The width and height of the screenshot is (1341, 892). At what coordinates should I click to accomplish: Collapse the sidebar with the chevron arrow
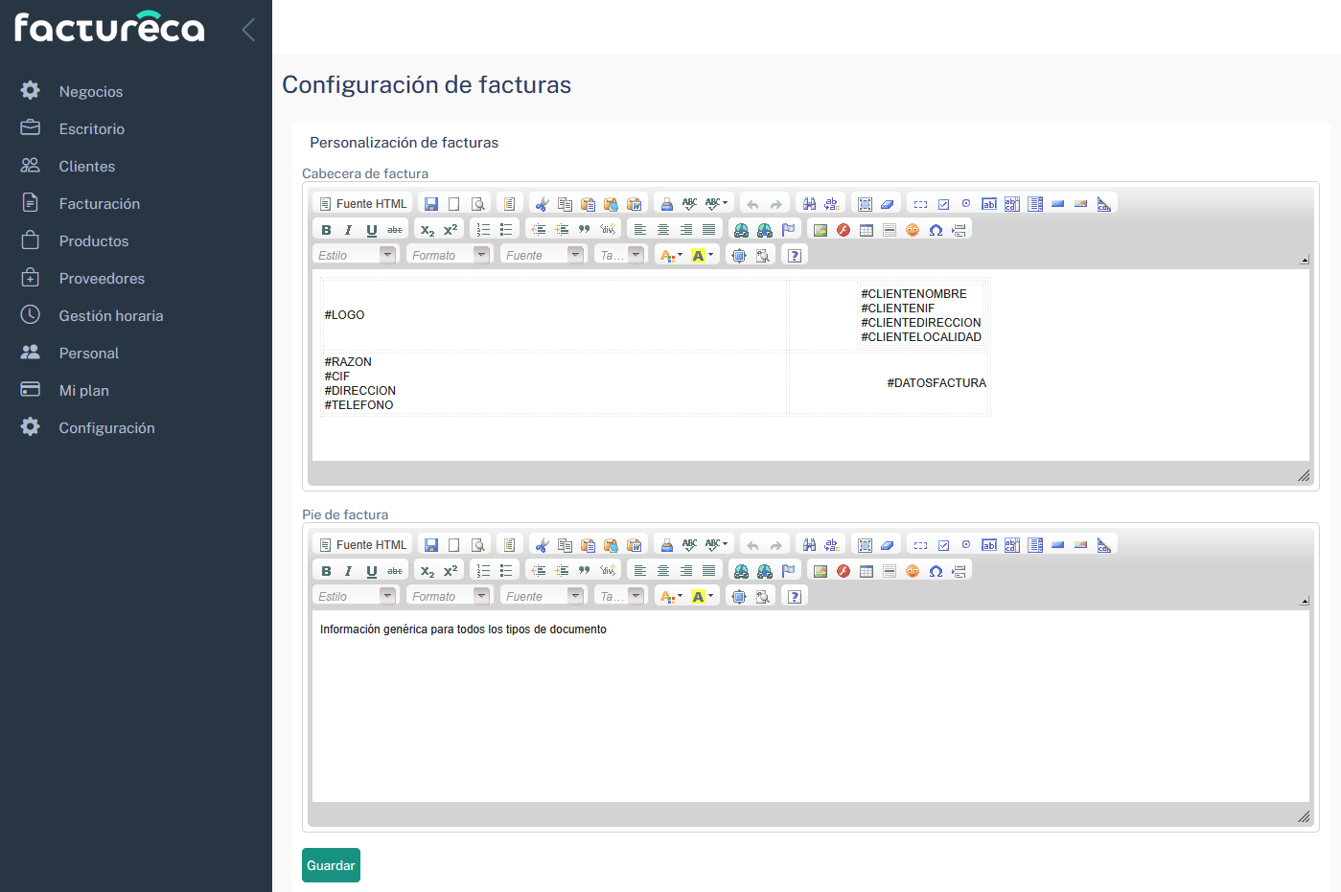[x=247, y=29]
